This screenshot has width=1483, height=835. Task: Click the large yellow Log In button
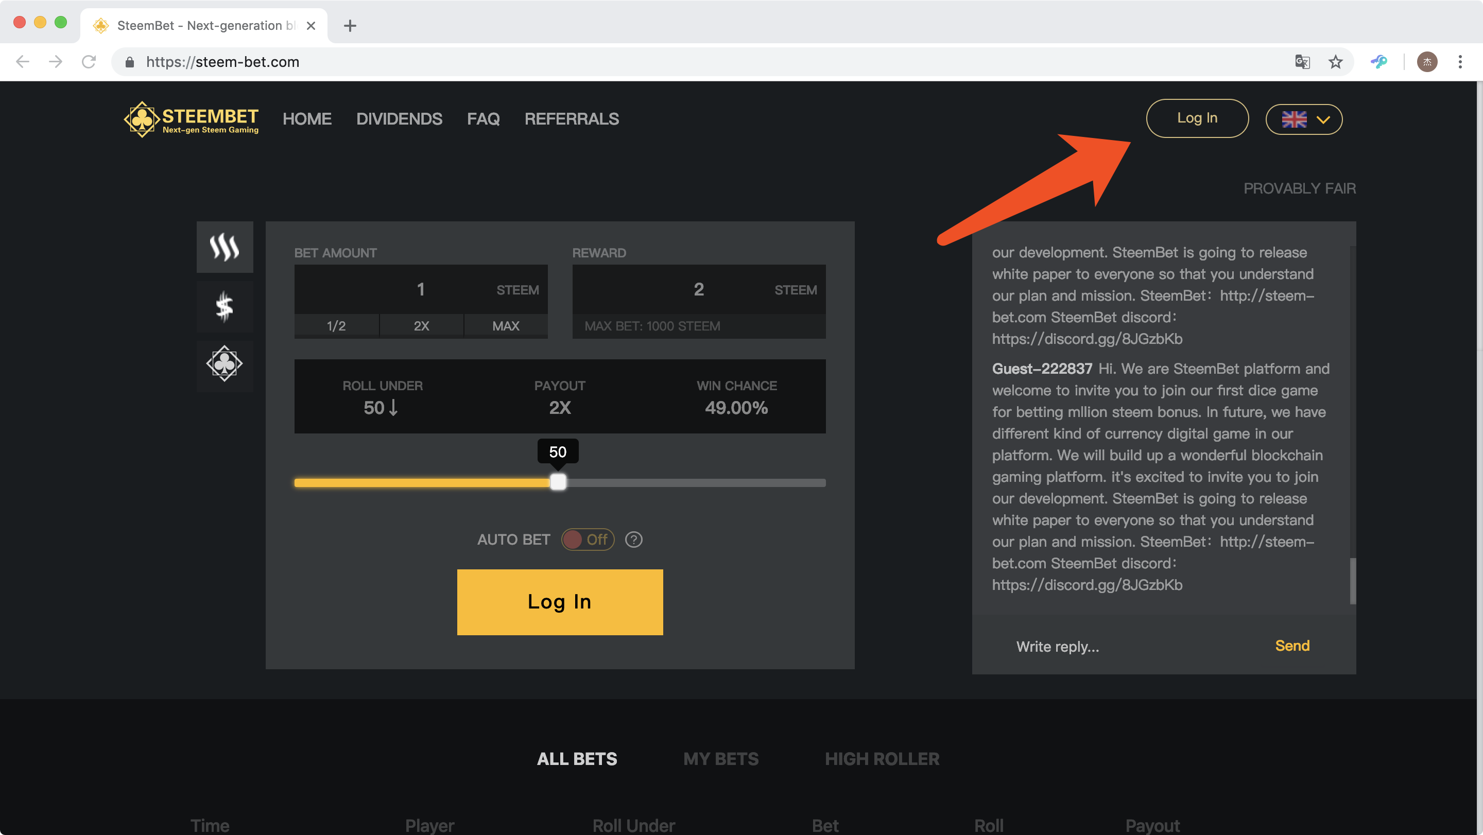[560, 602]
